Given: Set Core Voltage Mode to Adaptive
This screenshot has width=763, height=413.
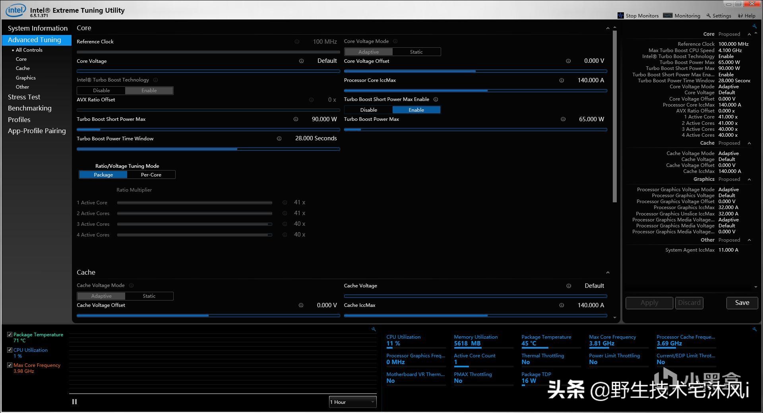Looking at the screenshot, I should click(x=368, y=52).
